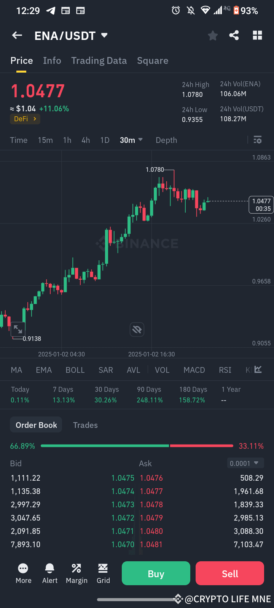
Task: Open the layout grid icon top right
Action: (257, 35)
